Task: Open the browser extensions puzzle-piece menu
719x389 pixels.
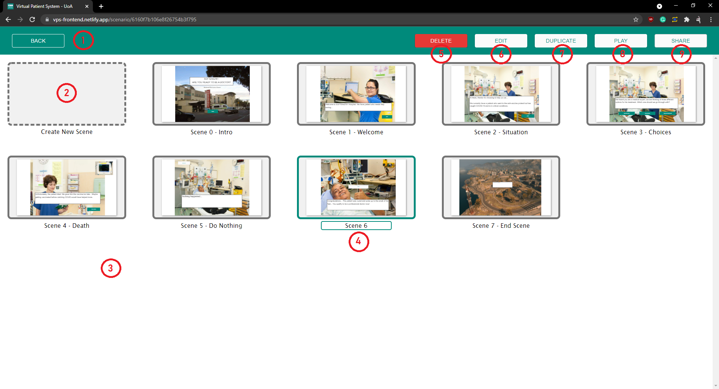Action: pos(687,19)
